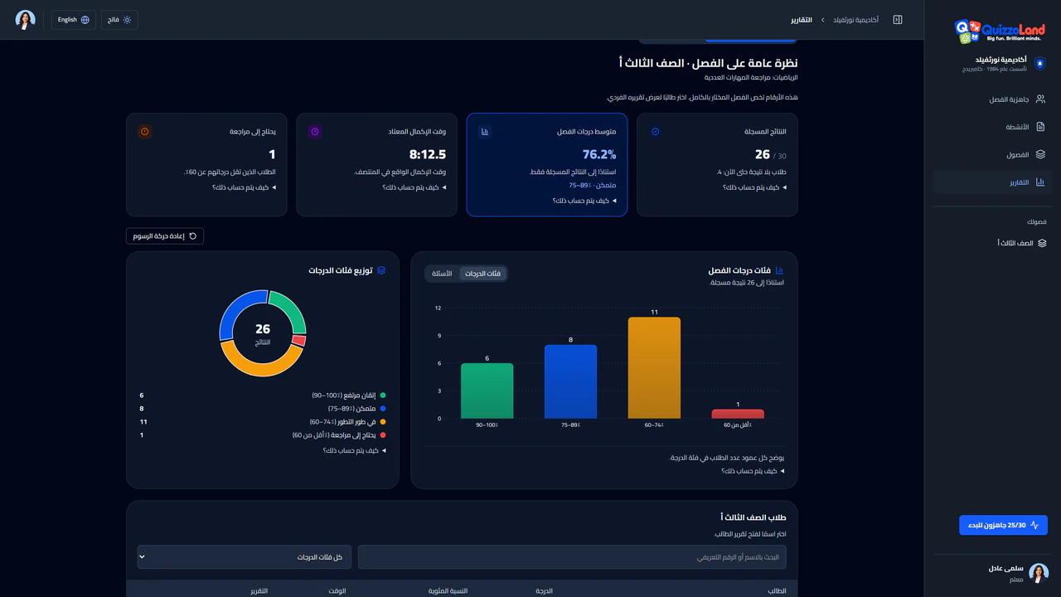Open the كل فئات الدرجات filter dropdown
The width and height of the screenshot is (1061, 597).
pos(245,557)
